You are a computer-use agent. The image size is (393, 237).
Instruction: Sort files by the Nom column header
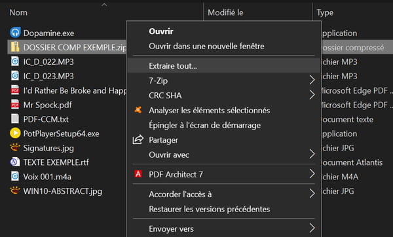[x=18, y=12]
